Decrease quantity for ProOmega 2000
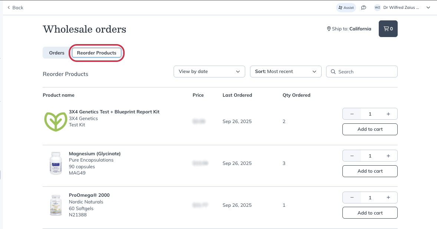 [x=352, y=198]
